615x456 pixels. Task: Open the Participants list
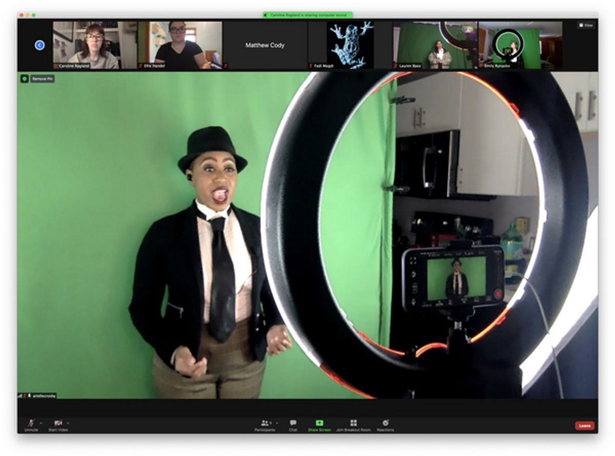coord(265,423)
